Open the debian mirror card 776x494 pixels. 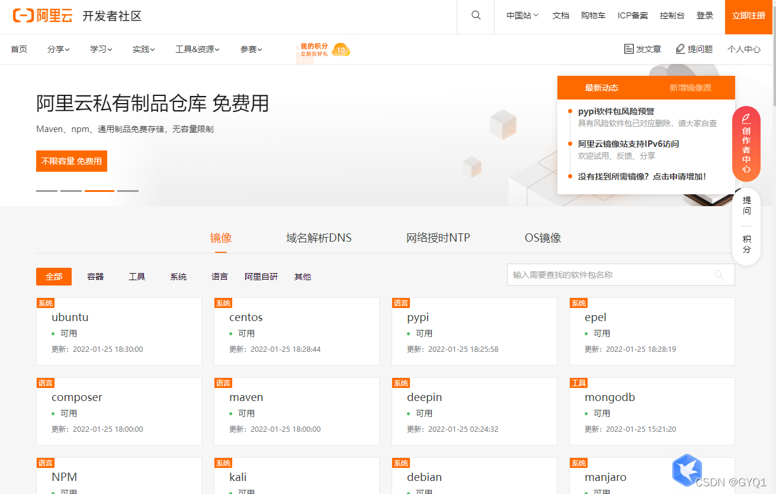(474, 476)
